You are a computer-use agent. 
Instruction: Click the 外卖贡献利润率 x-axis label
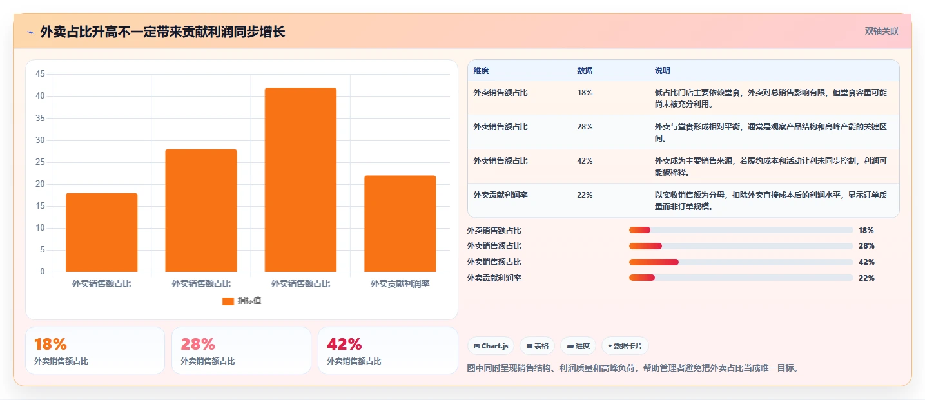click(x=400, y=283)
